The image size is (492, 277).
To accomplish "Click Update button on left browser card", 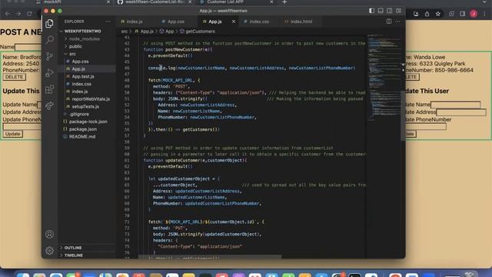I will [12, 134].
